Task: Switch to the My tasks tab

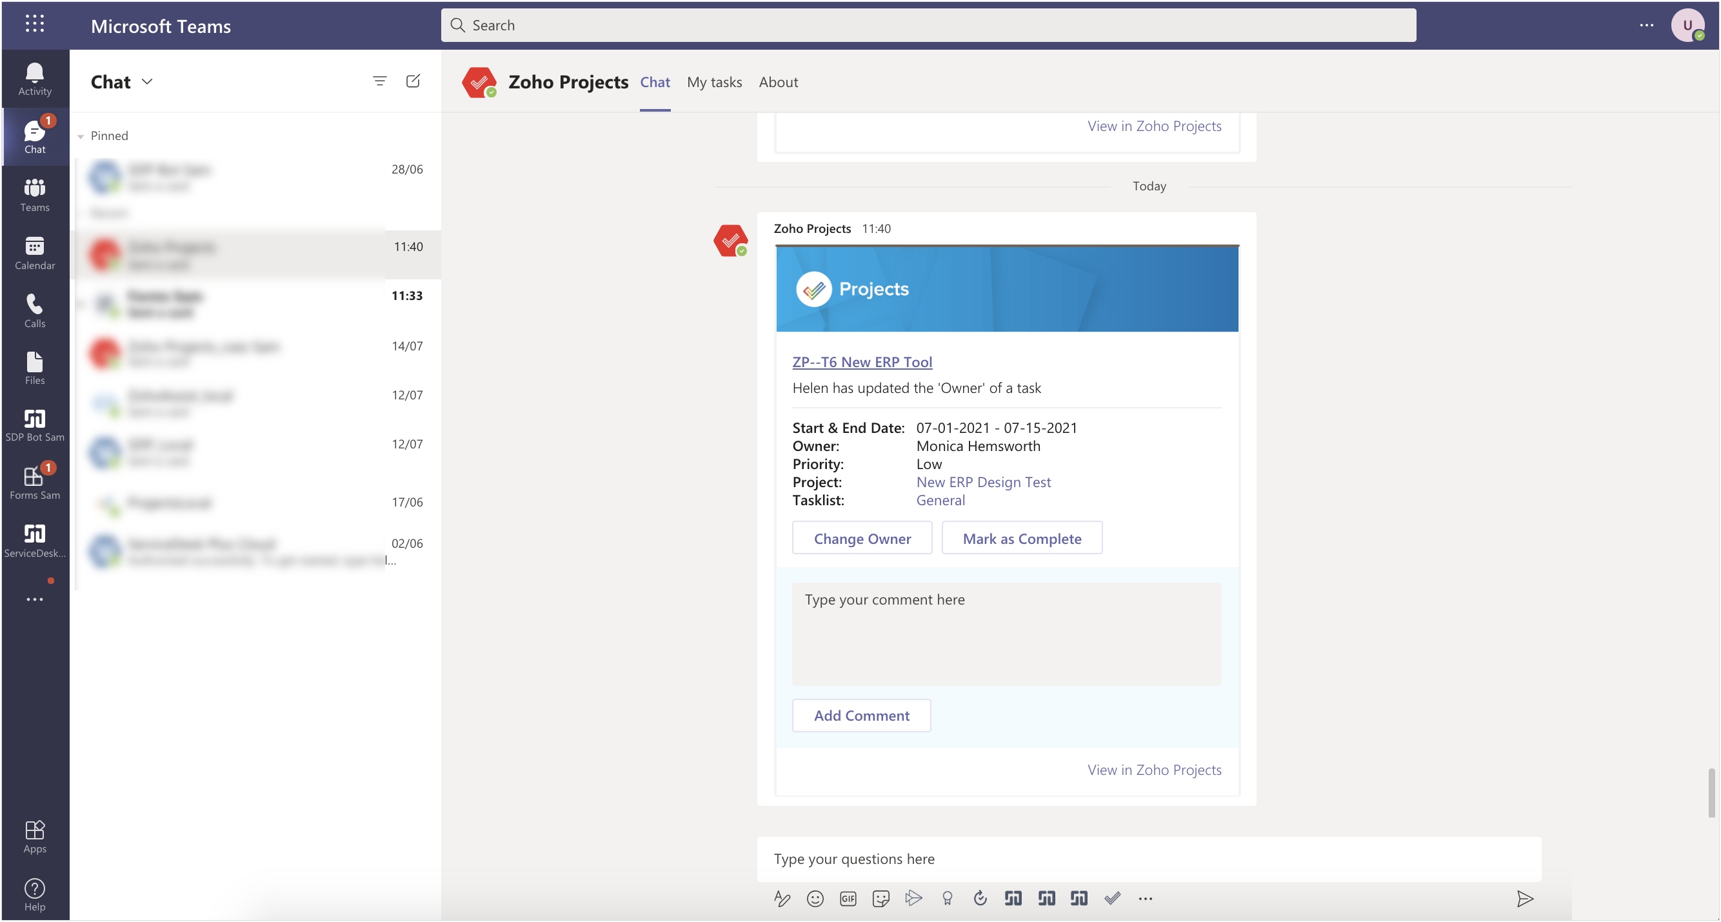Action: (714, 81)
